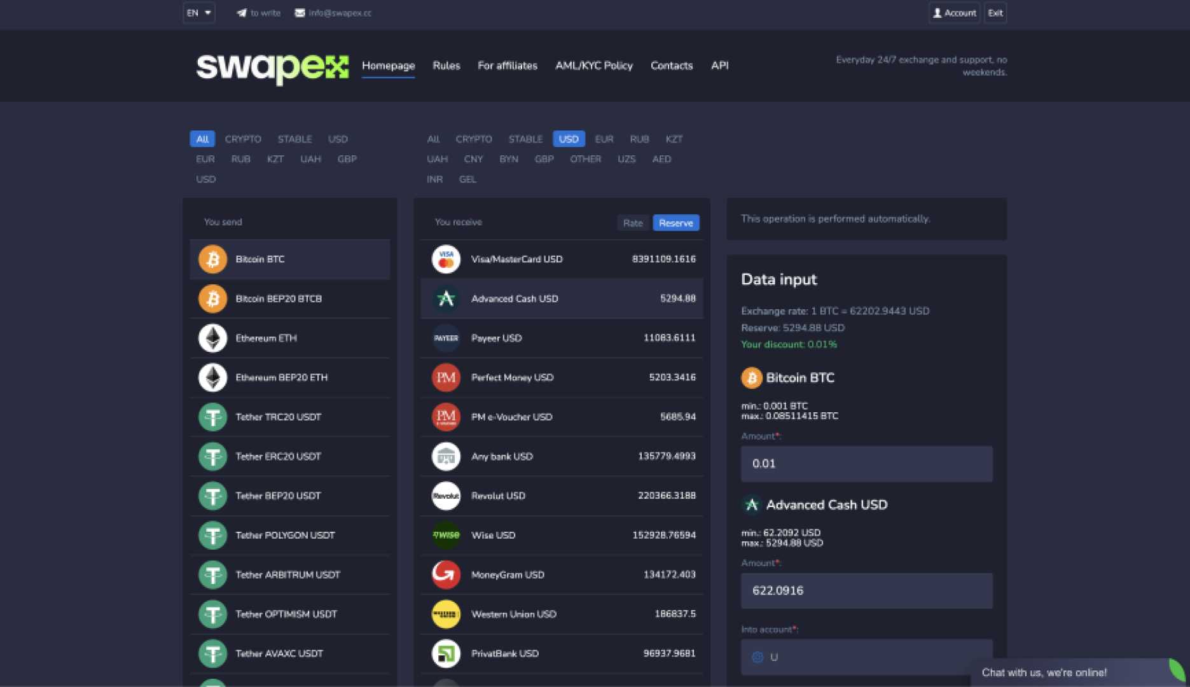Toggle the Rate view button
Screen dimensions: 1190x687
click(x=633, y=223)
